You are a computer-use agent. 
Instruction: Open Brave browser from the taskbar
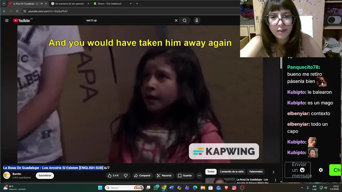click(x=226, y=188)
